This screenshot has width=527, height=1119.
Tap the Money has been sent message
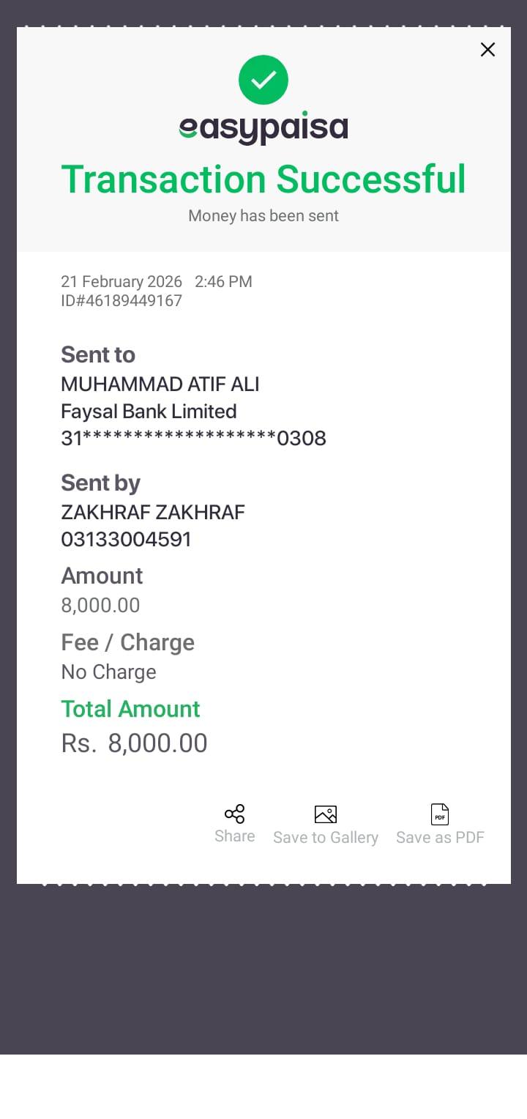[x=263, y=216]
